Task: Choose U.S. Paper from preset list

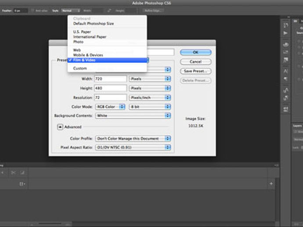Action: 107,32
